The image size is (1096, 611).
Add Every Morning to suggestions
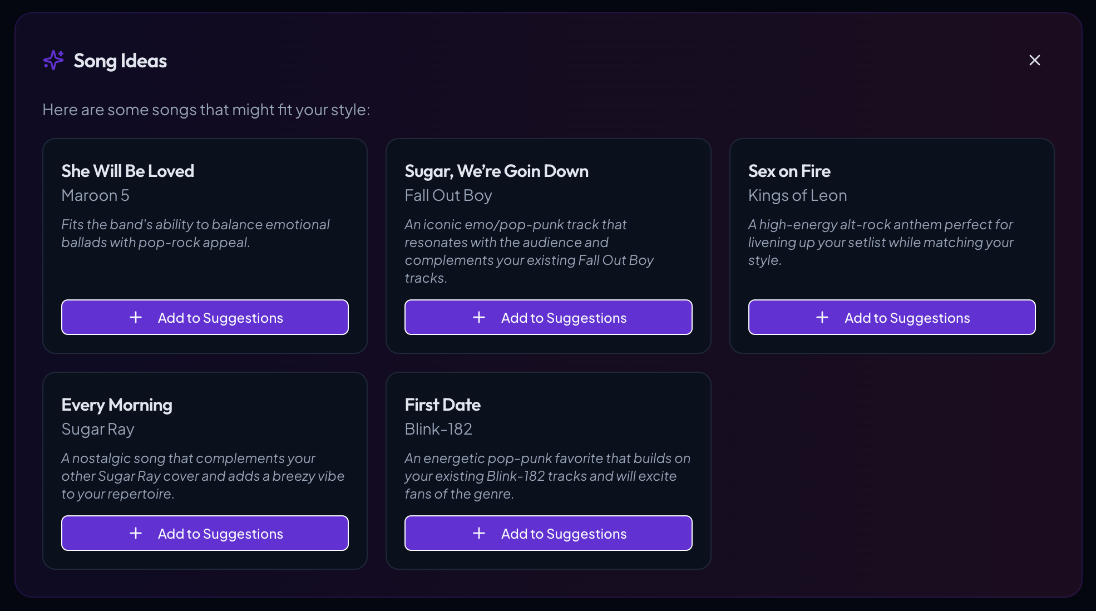click(205, 533)
